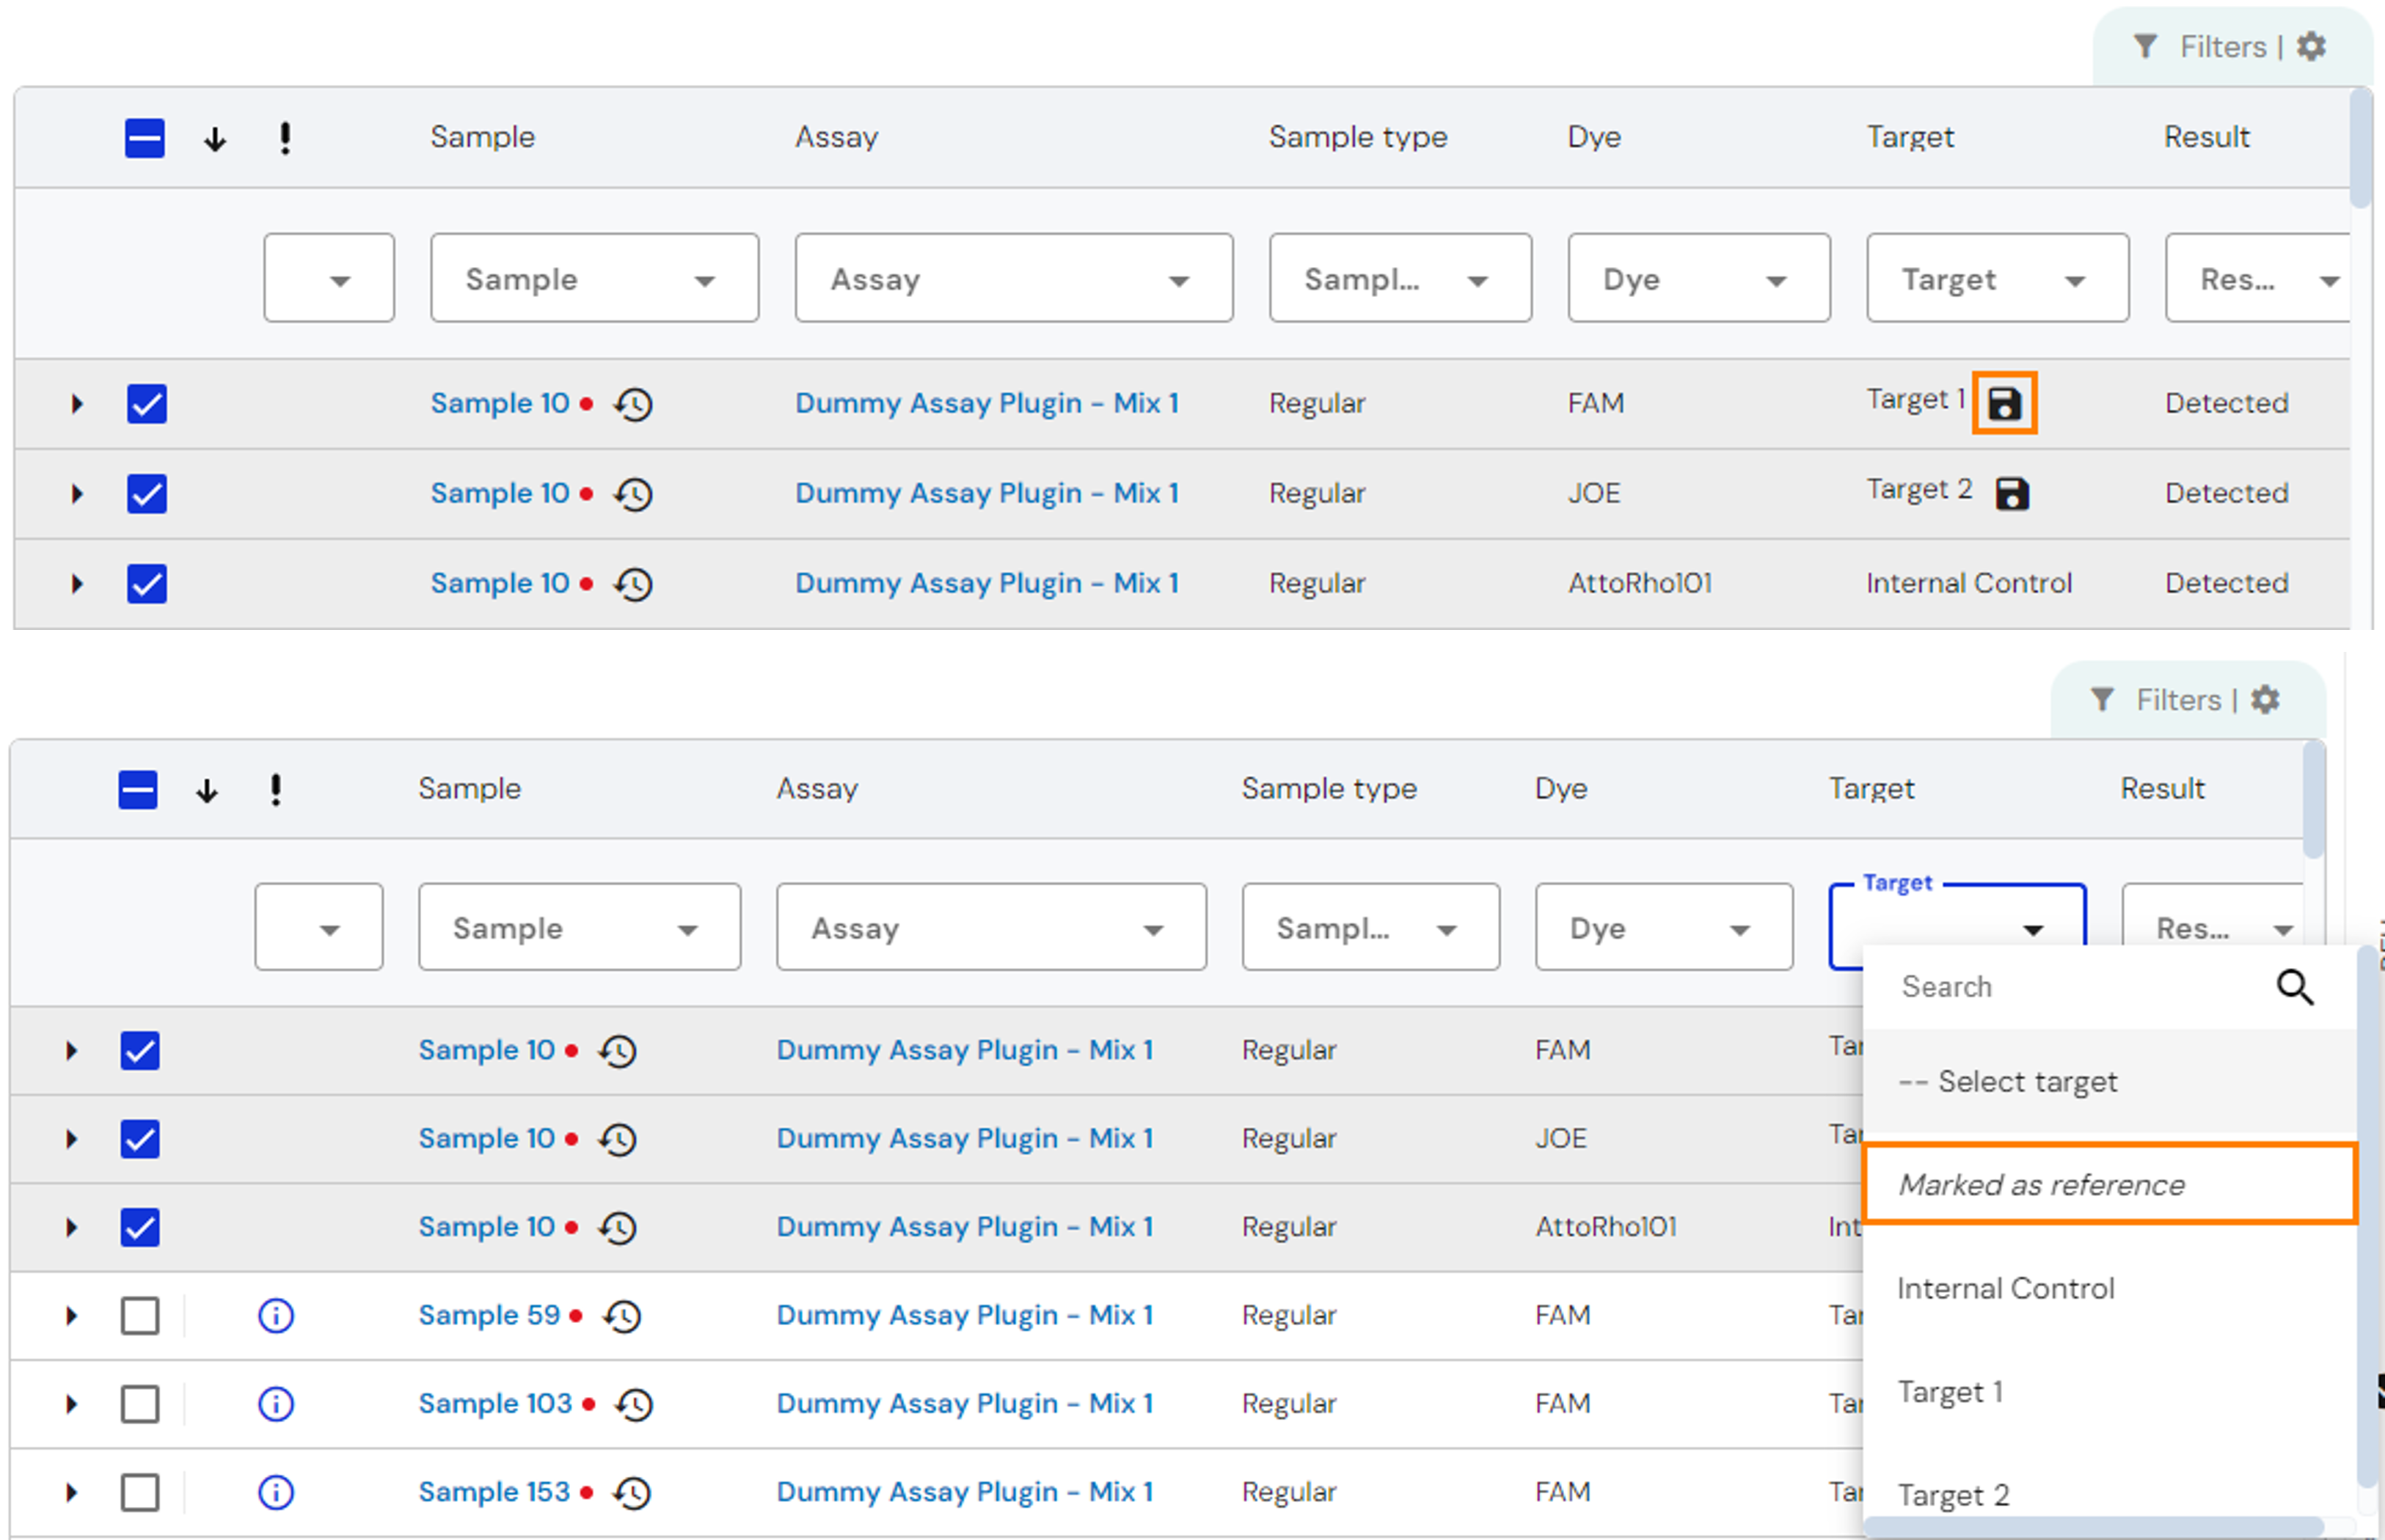2385x1540 pixels.
Task: Click the info icon in the Sample 103 row
Action: 276,1404
